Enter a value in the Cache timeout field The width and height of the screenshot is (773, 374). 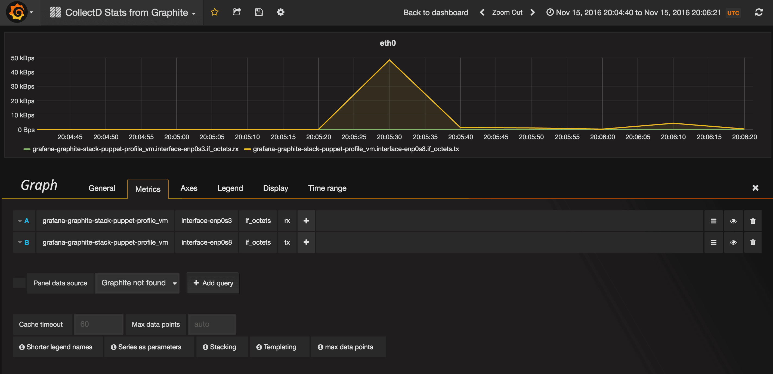tap(98, 324)
